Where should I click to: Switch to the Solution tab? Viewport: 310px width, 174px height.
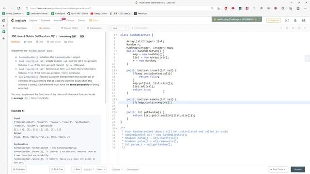(x=45, y=28)
